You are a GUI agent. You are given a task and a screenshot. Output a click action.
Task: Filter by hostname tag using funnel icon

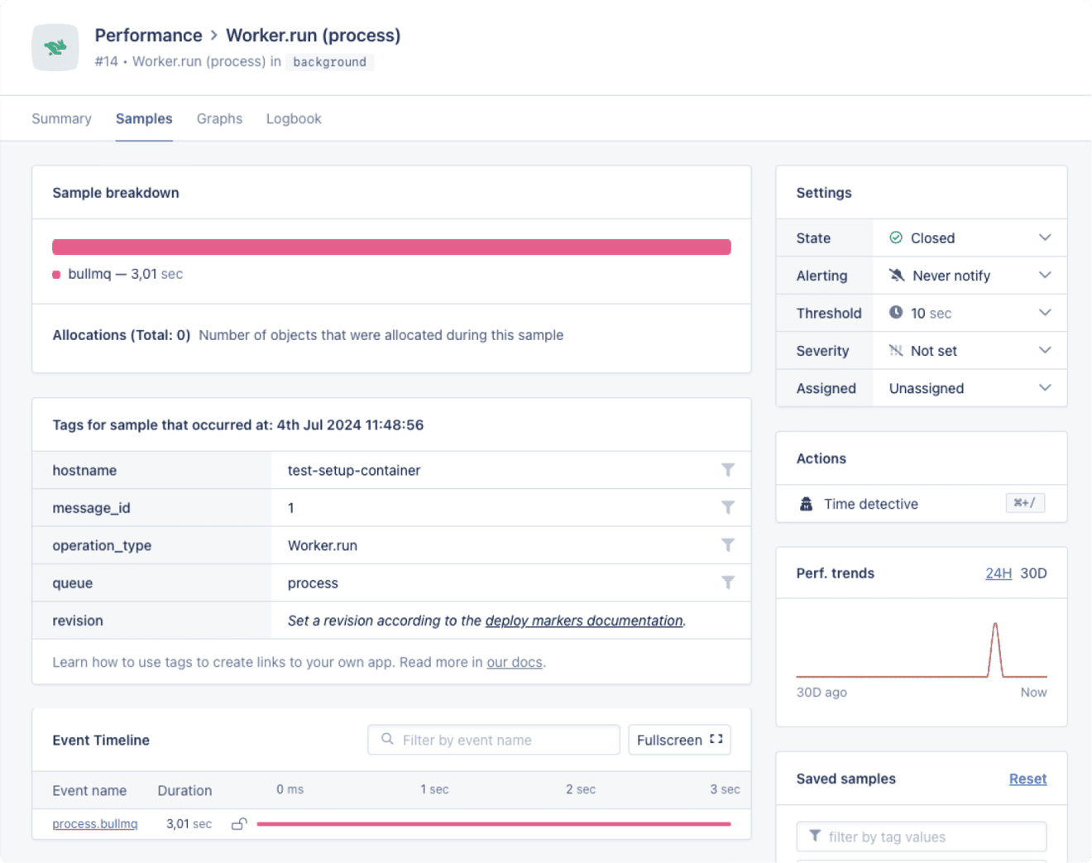coord(728,470)
